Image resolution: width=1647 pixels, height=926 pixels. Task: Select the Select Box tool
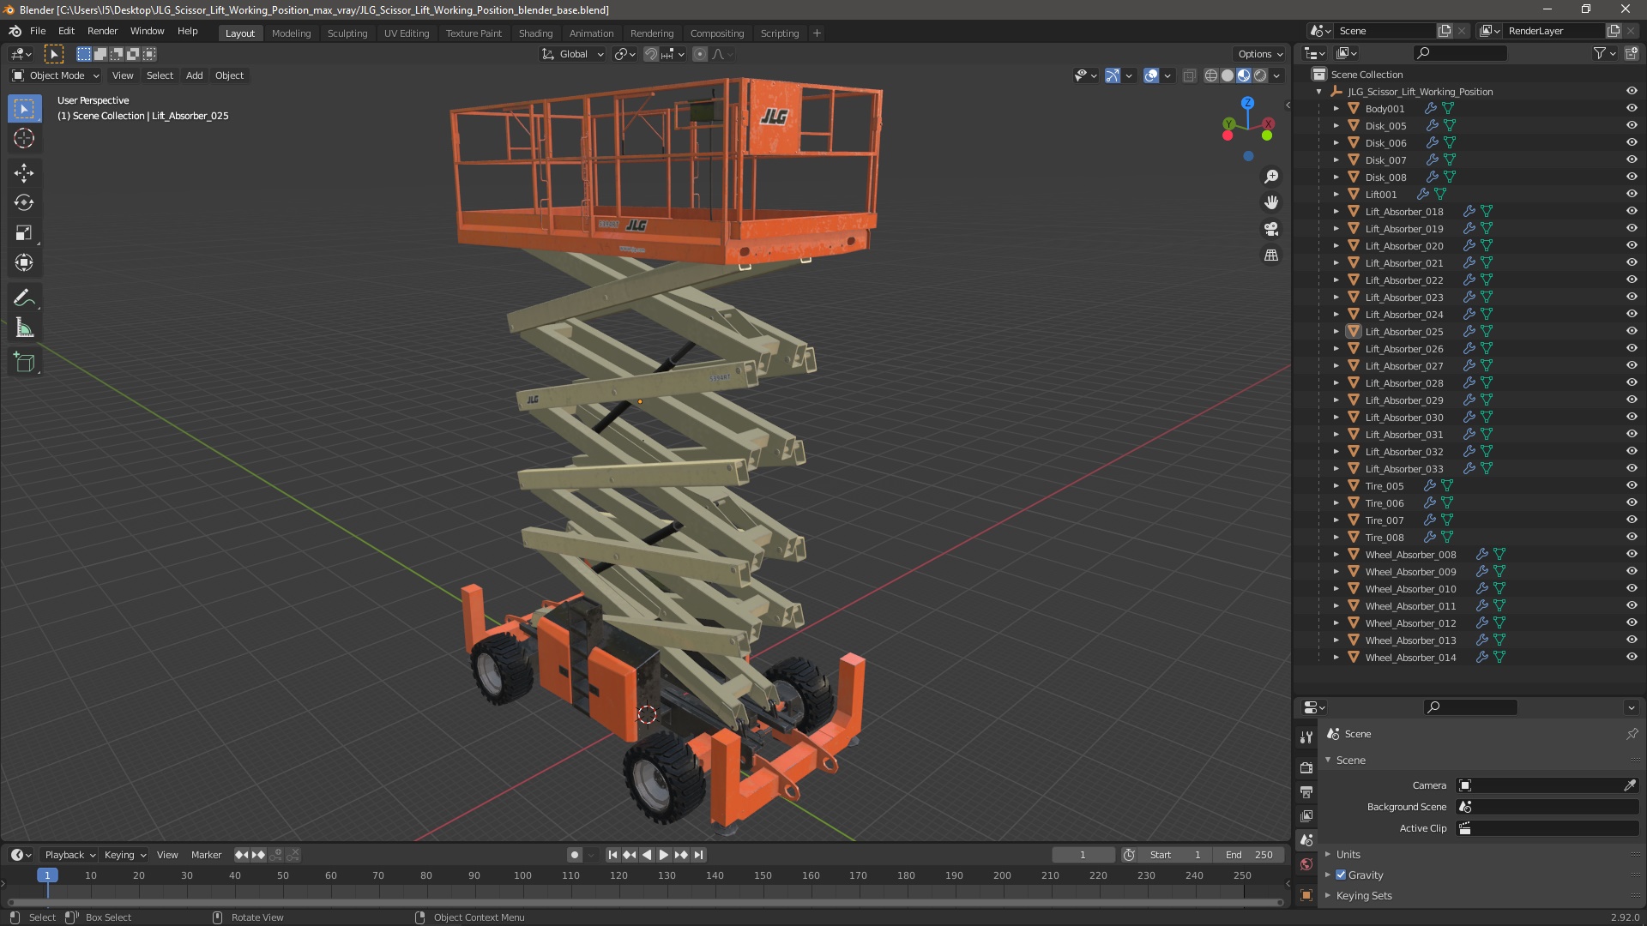(x=24, y=109)
